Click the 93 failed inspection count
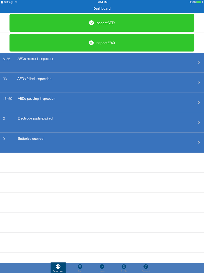The width and height of the screenshot is (204, 273). point(5,79)
